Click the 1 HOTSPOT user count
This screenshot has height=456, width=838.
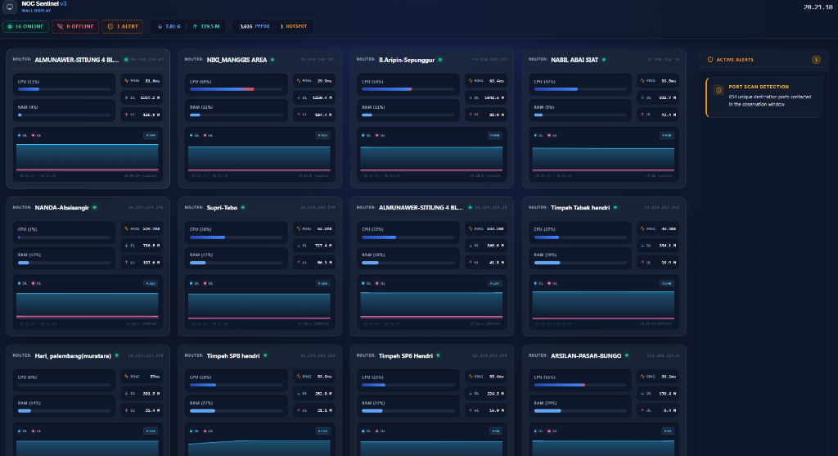tap(294, 26)
